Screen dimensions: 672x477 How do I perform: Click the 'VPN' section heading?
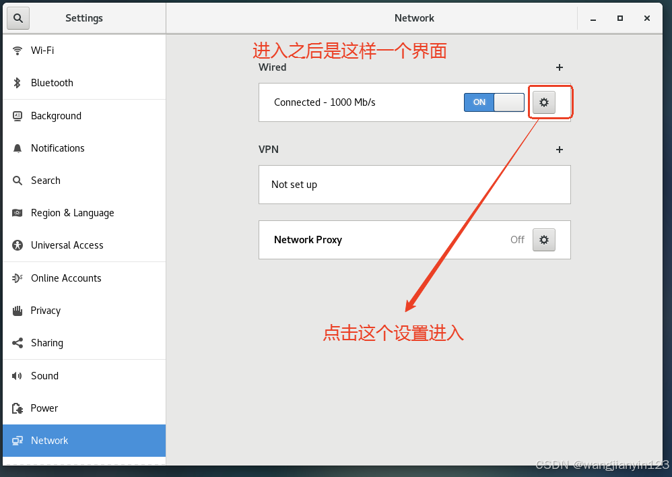(268, 150)
